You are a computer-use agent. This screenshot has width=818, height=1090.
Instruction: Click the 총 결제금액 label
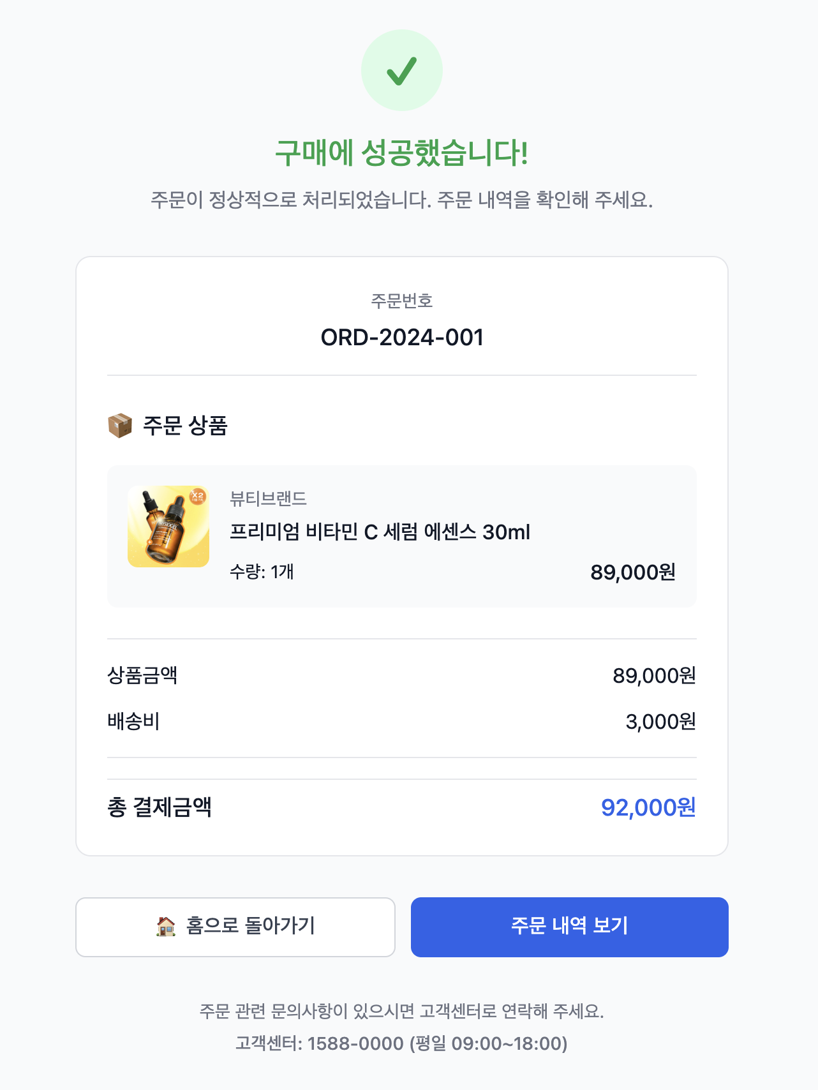tap(160, 808)
